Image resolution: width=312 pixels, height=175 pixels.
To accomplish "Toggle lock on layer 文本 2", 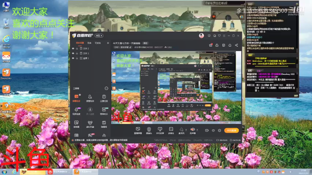I will click(x=77, y=49).
